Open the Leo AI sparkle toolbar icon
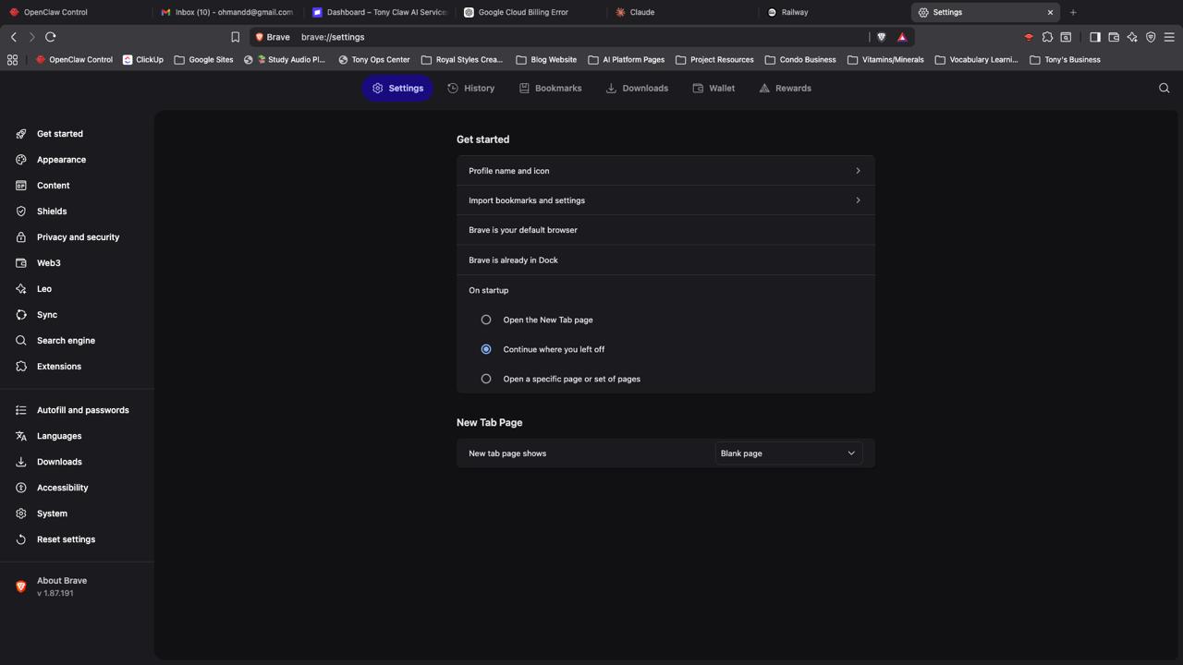 click(1132, 37)
